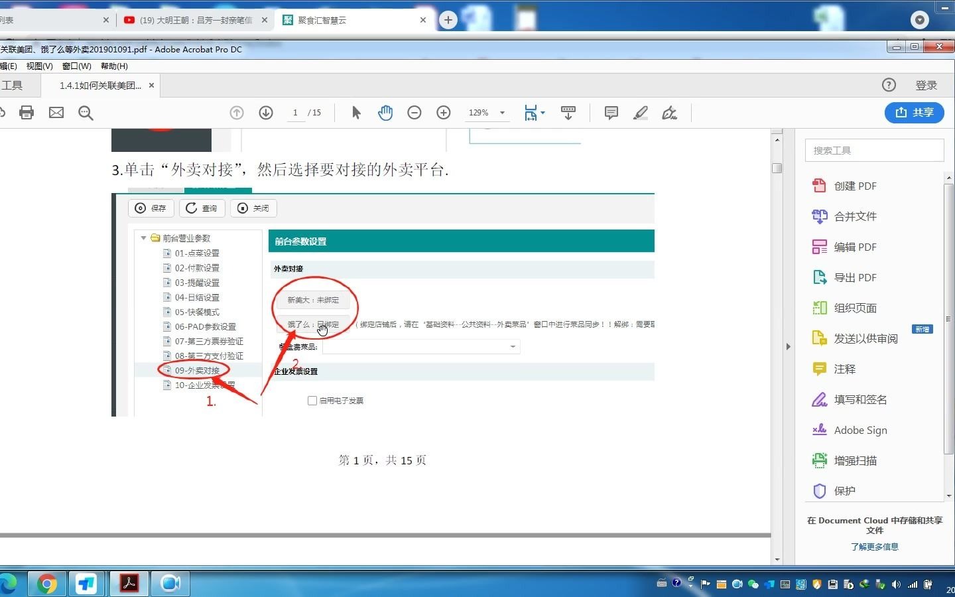Open the 帮助(H) menu
The image size is (955, 597).
[x=114, y=66]
